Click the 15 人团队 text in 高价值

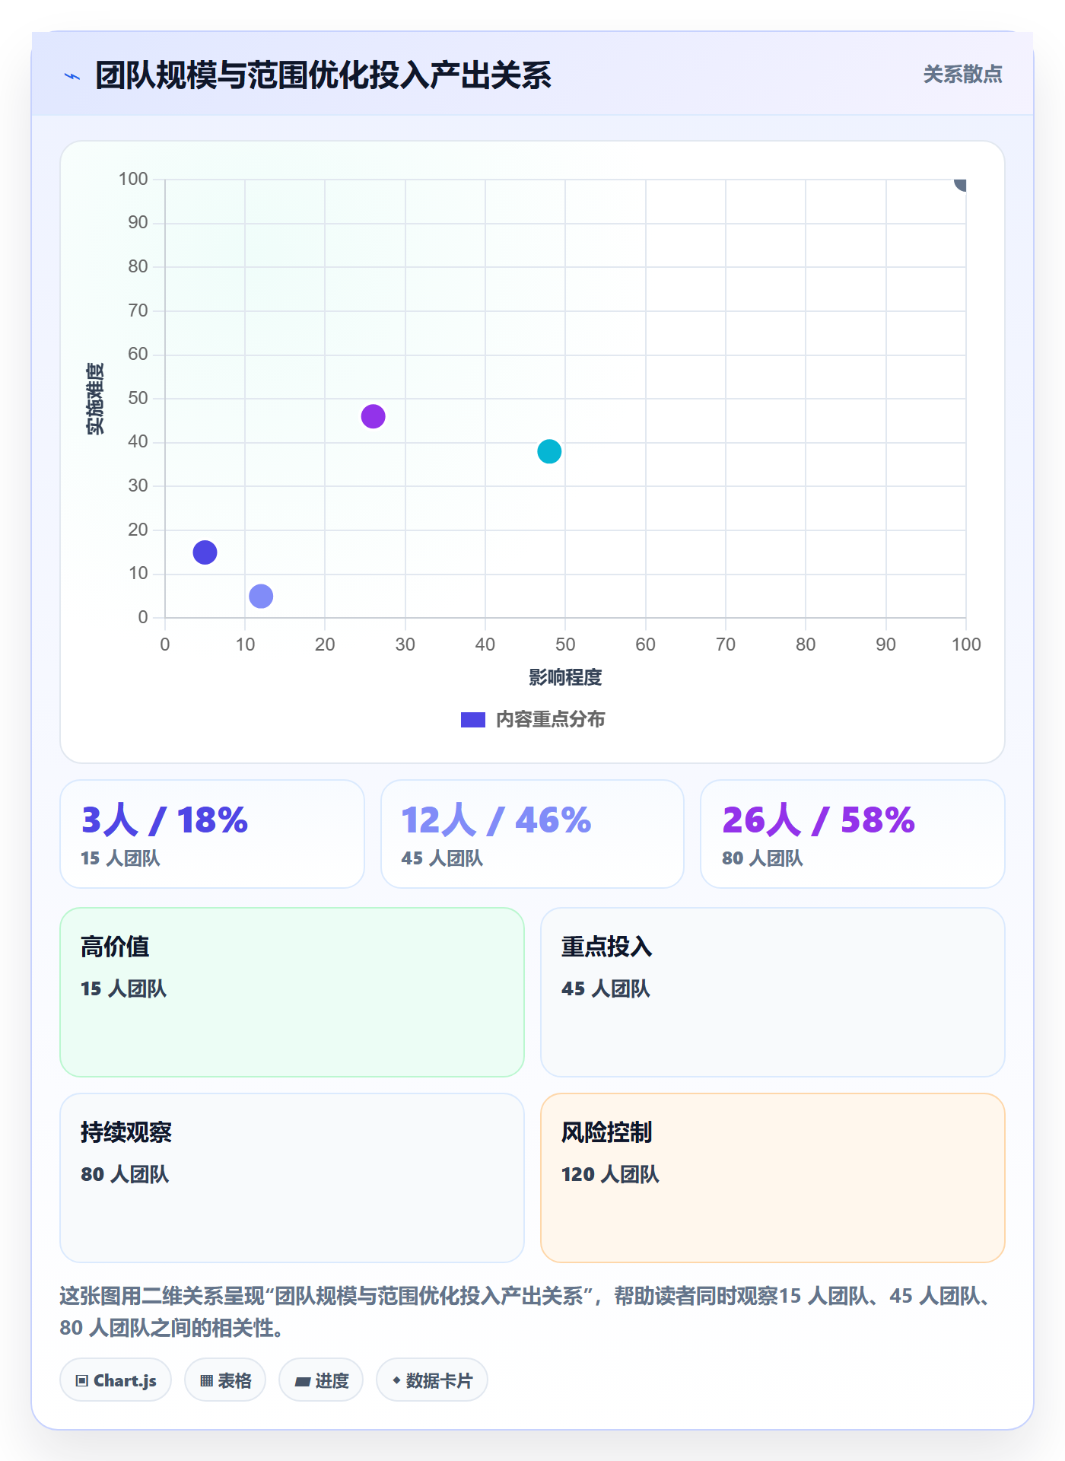tap(123, 989)
